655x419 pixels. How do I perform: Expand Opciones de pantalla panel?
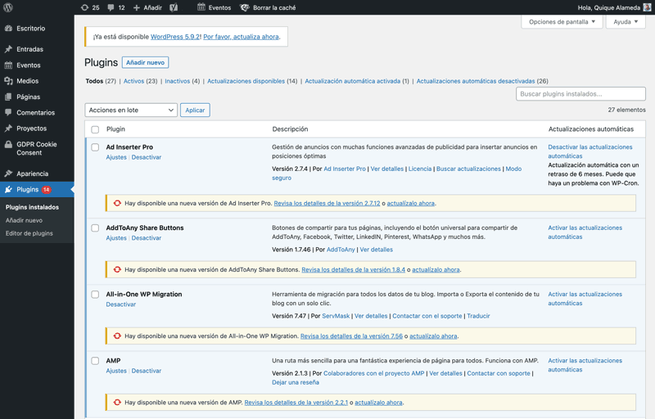coord(562,22)
